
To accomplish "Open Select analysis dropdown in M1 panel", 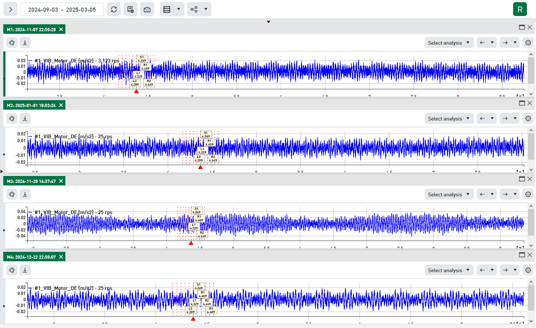I will tap(449, 43).
